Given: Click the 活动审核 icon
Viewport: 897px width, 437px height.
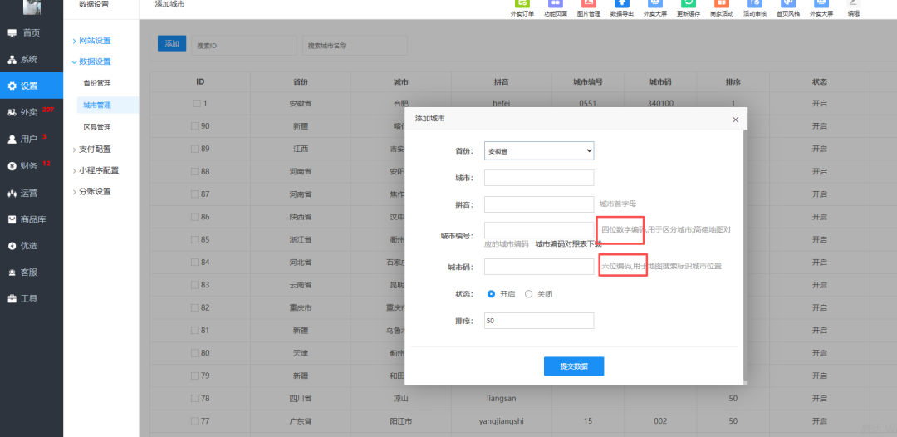Looking at the screenshot, I should click(x=755, y=7).
